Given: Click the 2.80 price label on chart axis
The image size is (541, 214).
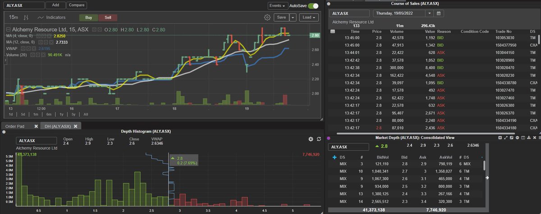Looking at the screenshot, I should pos(315,35).
